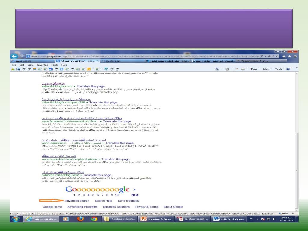Open the Help menu in menu bar
Viewport: 308px width, 231px height.
click(x=64, y=65)
